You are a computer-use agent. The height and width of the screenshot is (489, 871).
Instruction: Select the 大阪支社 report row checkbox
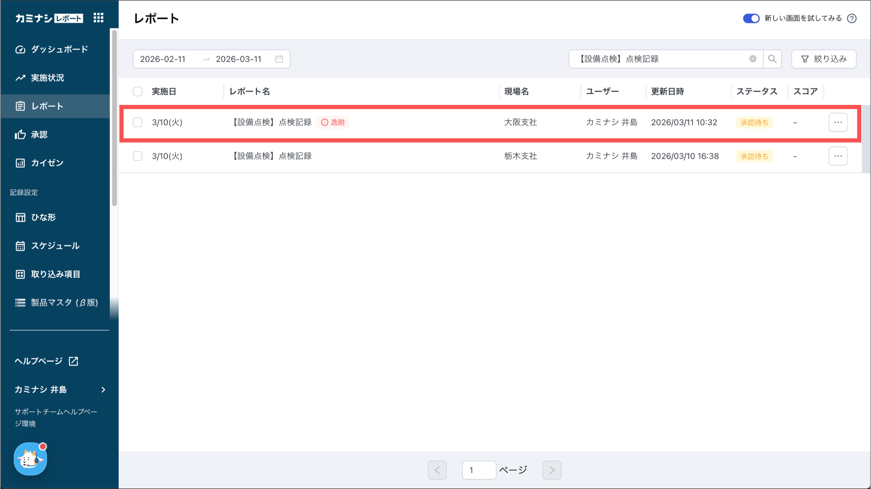coord(137,122)
